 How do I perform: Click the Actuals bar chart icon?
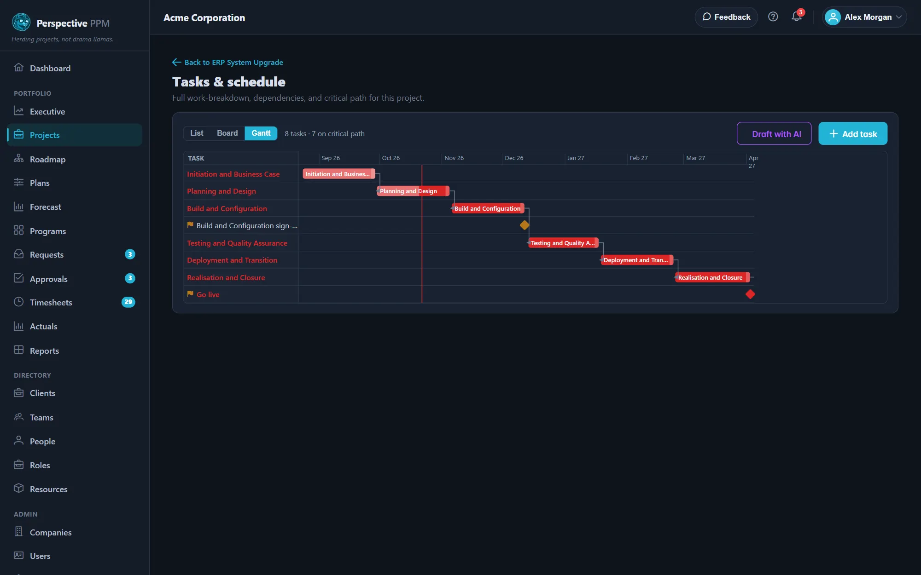click(18, 326)
